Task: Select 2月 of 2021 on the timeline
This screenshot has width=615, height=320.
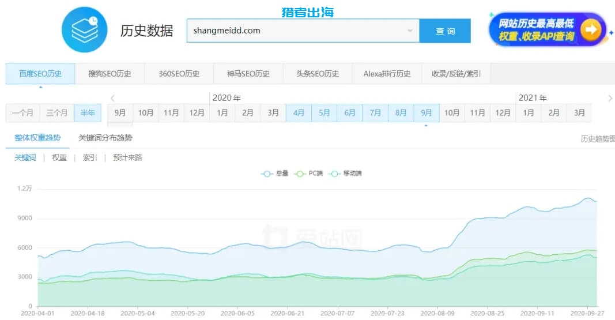Action: coord(553,113)
